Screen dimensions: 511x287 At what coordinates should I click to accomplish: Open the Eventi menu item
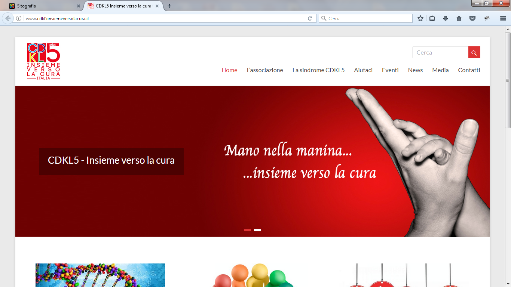[390, 70]
